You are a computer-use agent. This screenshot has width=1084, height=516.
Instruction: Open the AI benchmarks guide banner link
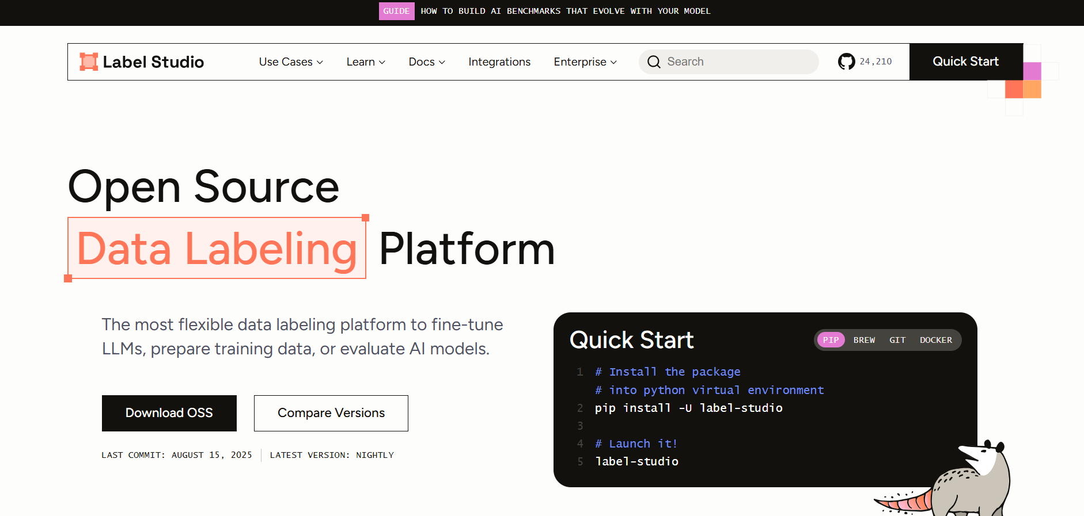565,11
